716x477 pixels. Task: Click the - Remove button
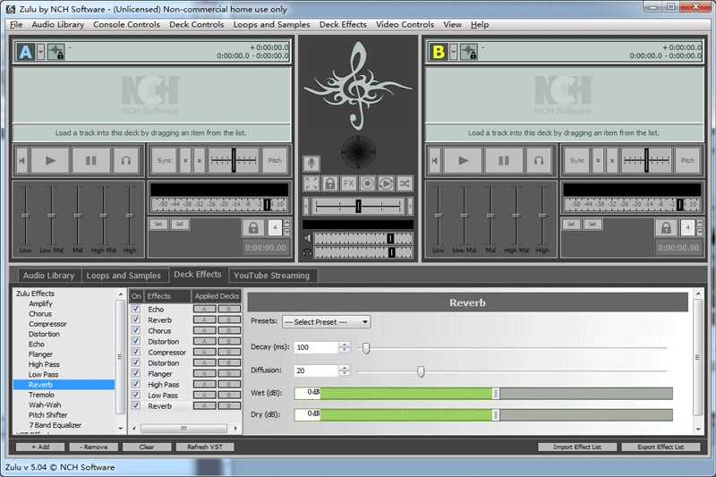pyautogui.click(x=94, y=447)
